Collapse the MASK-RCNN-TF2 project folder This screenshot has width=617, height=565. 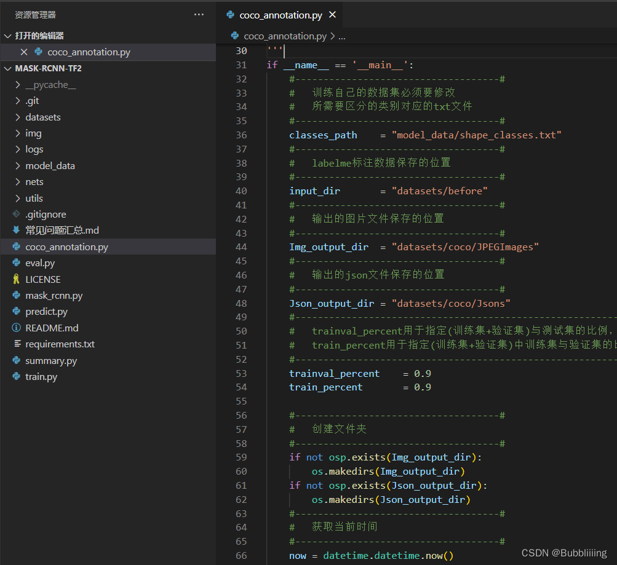click(7, 68)
